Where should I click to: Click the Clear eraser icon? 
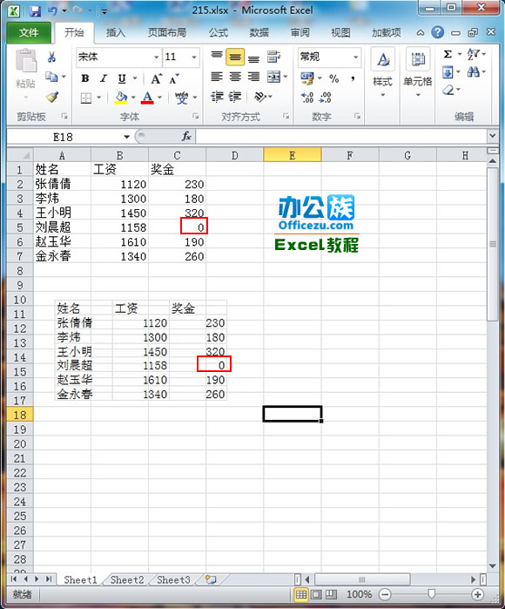click(448, 91)
